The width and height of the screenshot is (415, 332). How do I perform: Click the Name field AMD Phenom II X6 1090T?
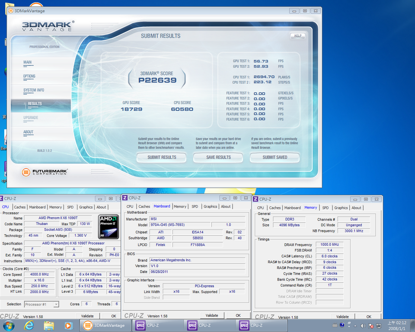tap(58, 218)
